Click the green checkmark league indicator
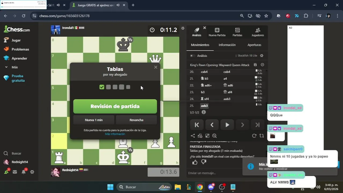This screenshot has height=193, width=343. (102, 87)
